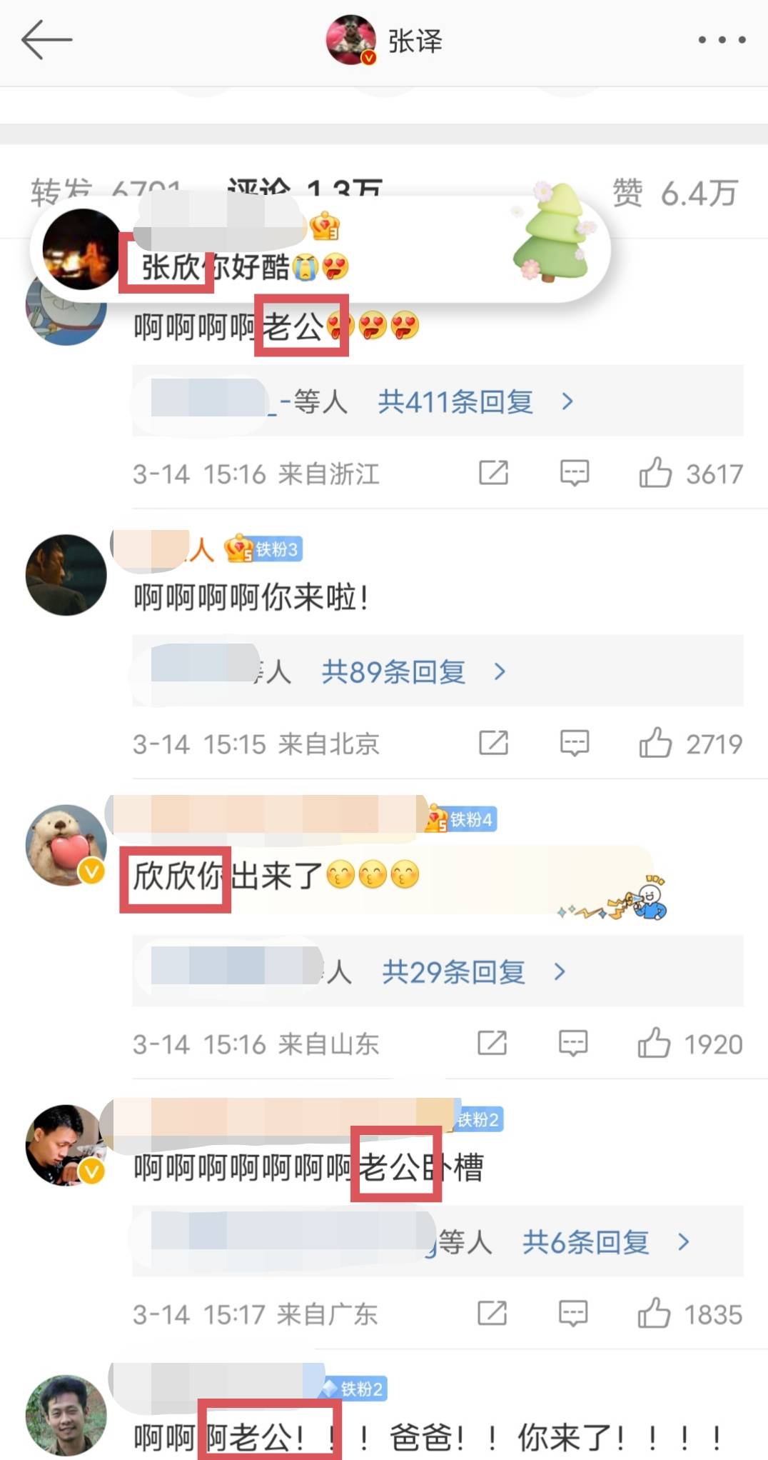
Task: Open 张译 profile from header avatar
Action: pyautogui.click(x=350, y=40)
